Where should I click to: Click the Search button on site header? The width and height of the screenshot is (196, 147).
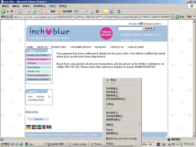tap(149, 28)
